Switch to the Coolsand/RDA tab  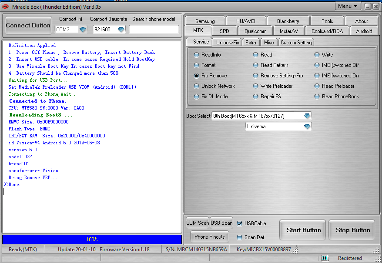tap(327, 31)
